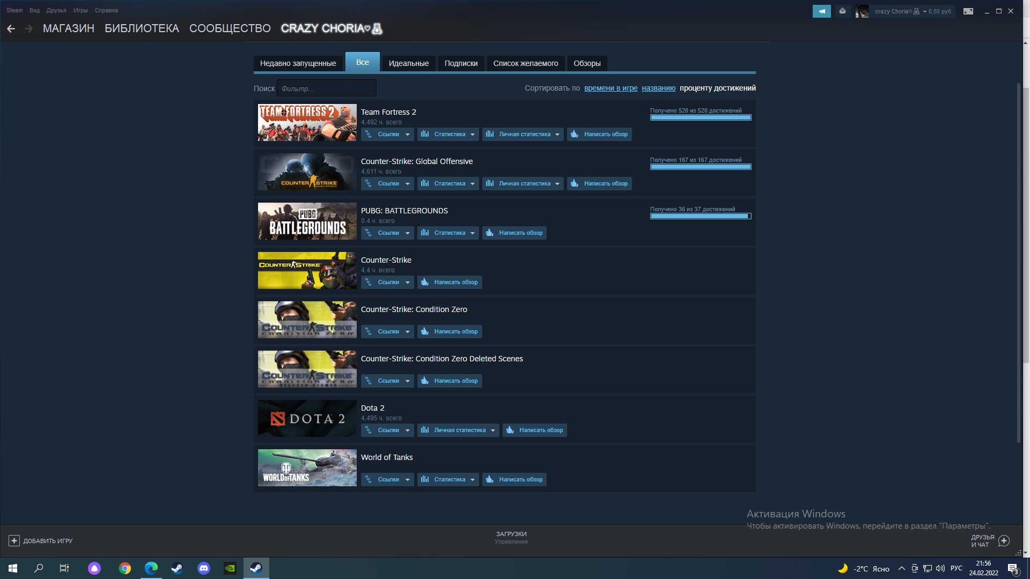Click Написать обзор for Counter-Strike: Condition Zero Deleted Scenes
The width and height of the screenshot is (1030, 579).
[450, 381]
